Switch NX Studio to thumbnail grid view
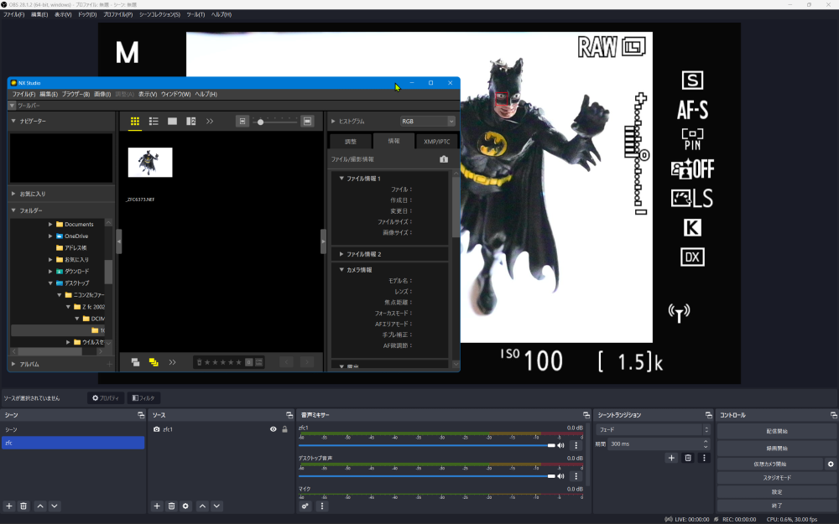 click(x=135, y=122)
